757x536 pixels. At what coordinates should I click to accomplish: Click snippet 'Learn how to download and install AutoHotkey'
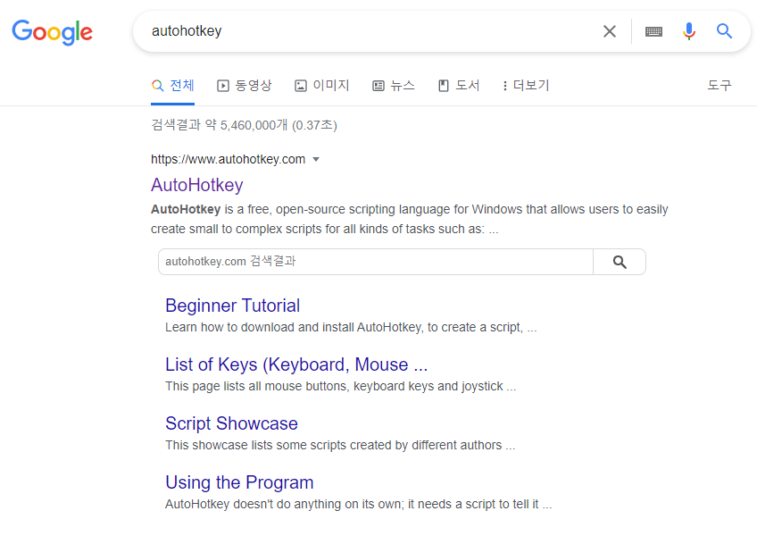point(351,327)
